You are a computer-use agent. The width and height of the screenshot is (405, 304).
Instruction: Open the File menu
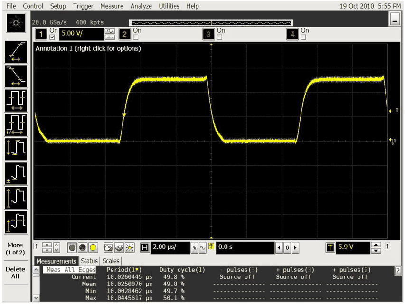pos(11,6)
